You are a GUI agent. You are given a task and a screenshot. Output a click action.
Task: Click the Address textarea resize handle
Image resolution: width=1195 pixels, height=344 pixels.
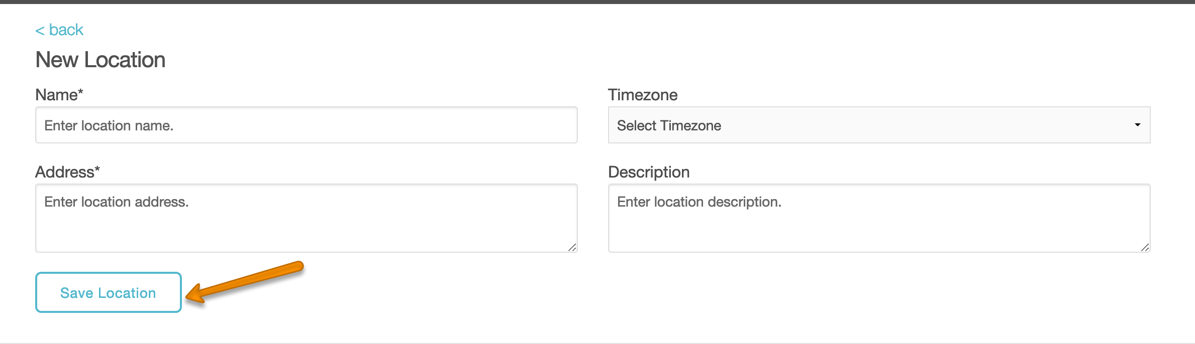573,248
